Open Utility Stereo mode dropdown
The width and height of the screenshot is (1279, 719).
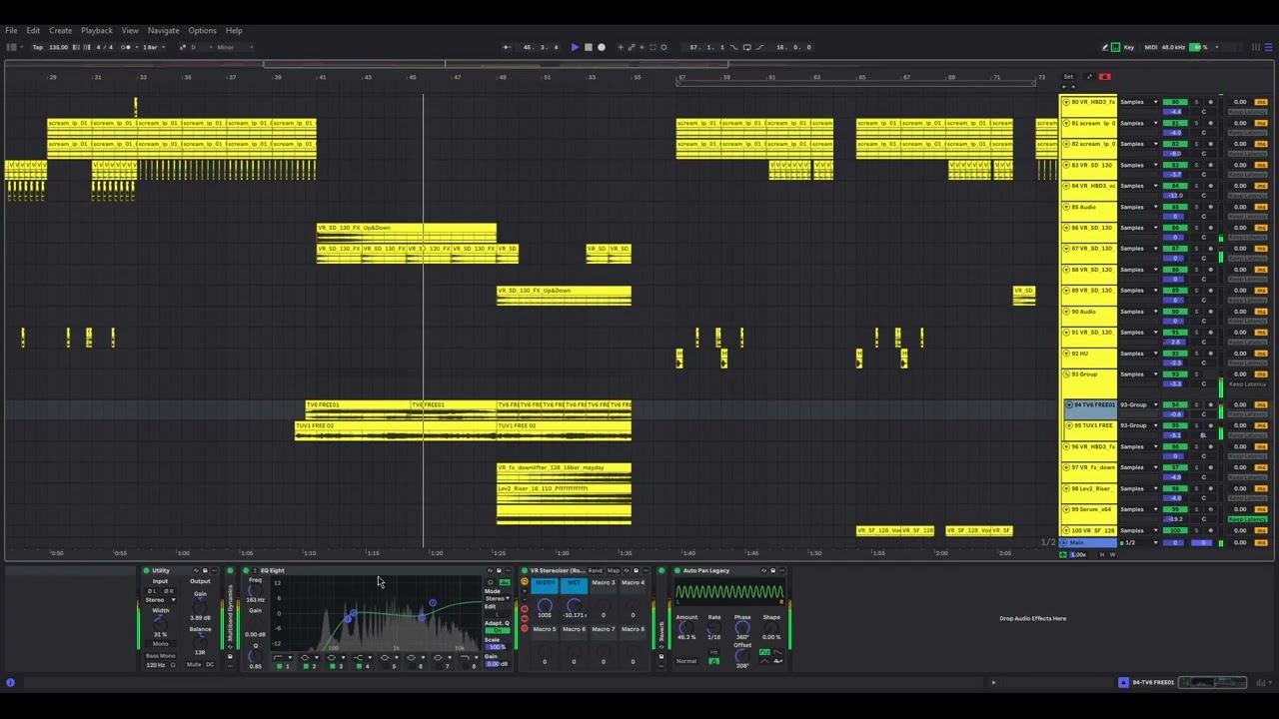tap(160, 600)
